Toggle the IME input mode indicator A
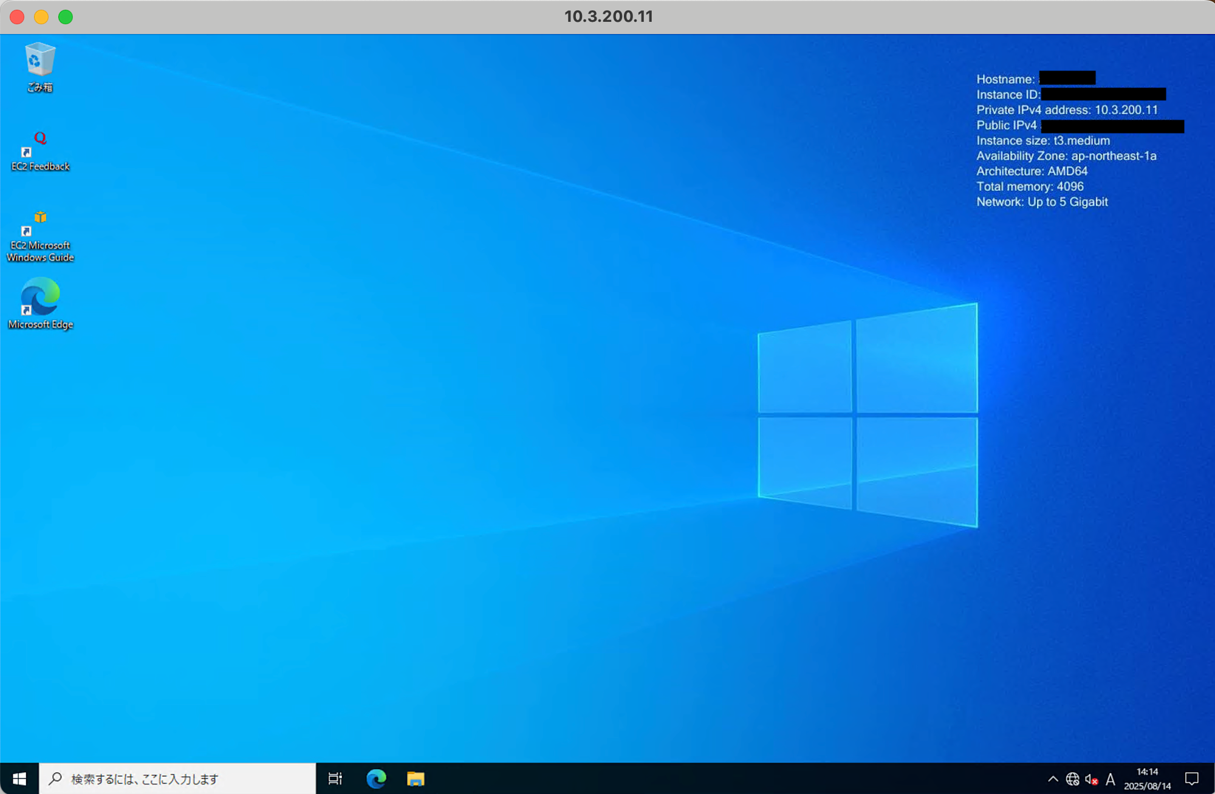Viewport: 1215px width, 794px height. point(1111,779)
